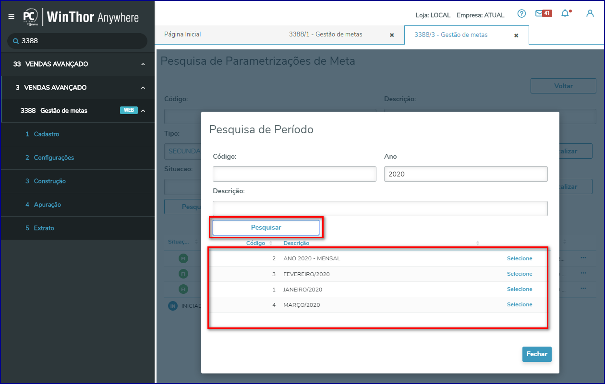Click the FEVEREIRO/2020 description text
Screen dimensions: 605x384
coord(306,274)
